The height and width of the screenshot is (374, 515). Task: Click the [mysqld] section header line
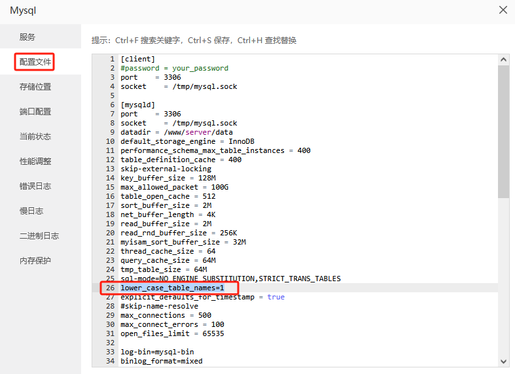coord(137,105)
